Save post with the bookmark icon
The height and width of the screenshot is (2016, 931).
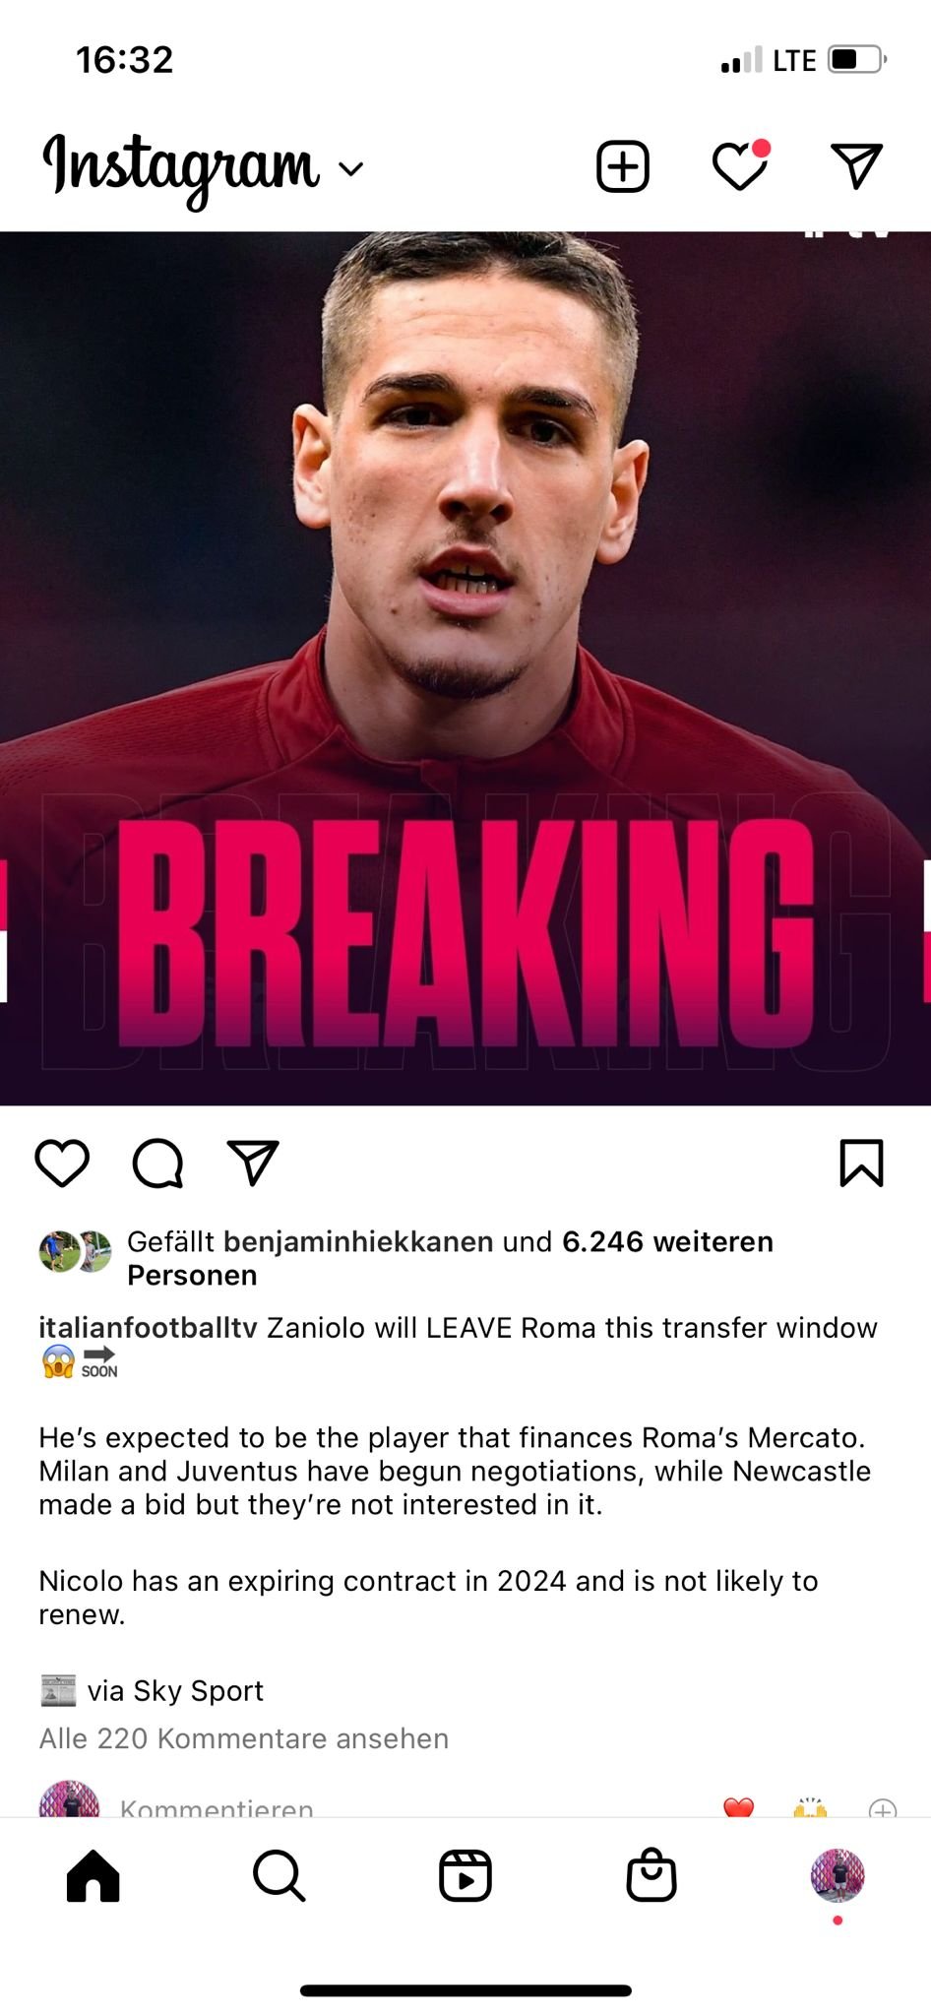(x=861, y=1163)
